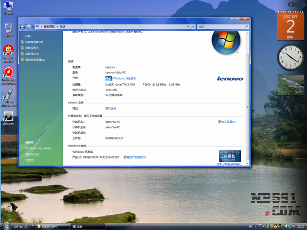This screenshot has height=230, width=307.
Task: Click the genuine Microsoft software badge
Action: (230, 155)
